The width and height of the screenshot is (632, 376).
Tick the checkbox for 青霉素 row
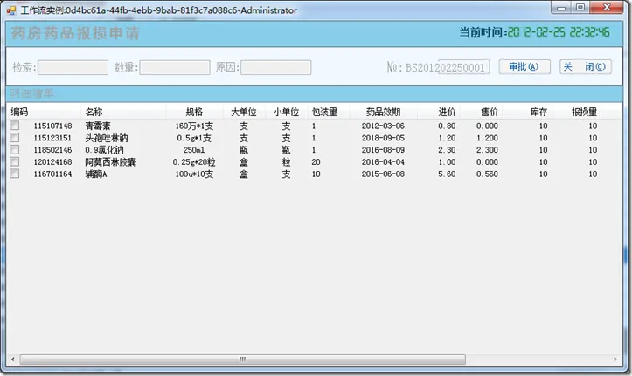(15, 126)
